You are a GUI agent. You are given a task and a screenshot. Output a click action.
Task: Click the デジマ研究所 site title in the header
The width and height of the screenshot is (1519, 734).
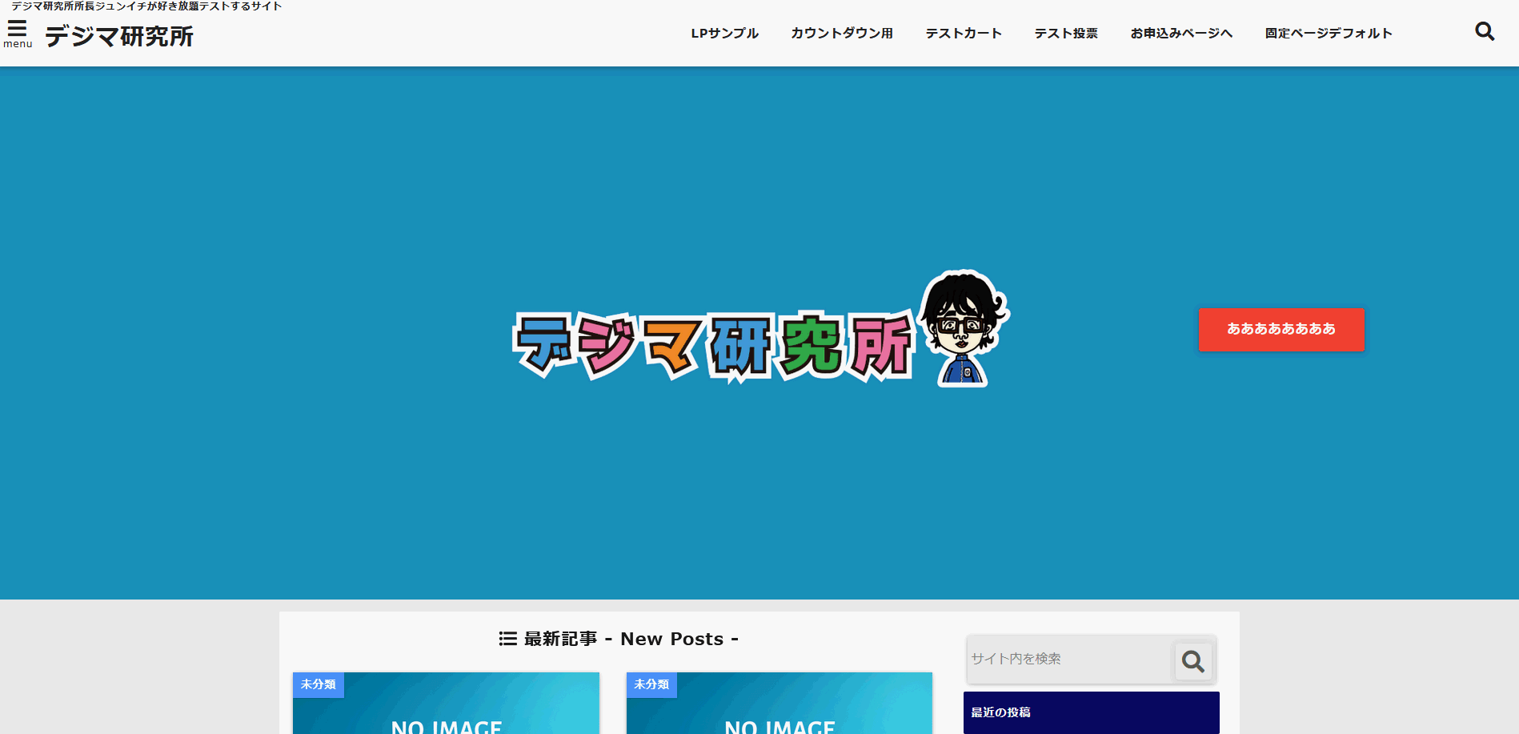(x=119, y=37)
